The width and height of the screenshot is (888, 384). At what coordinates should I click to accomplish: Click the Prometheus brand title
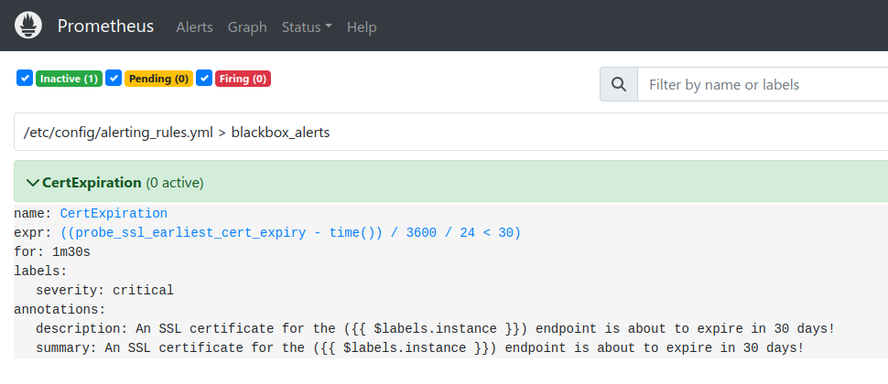click(105, 26)
